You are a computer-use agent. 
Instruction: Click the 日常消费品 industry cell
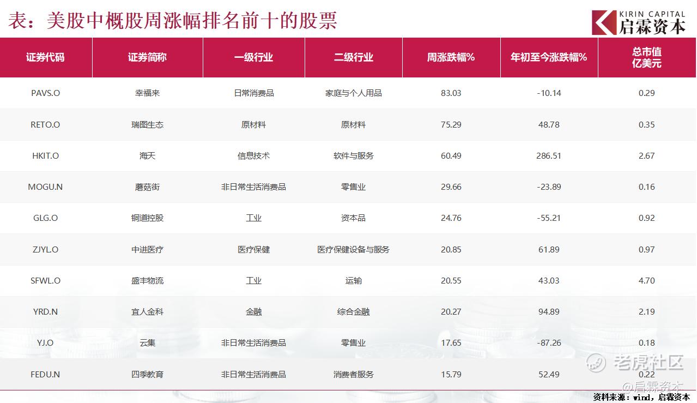253,93
